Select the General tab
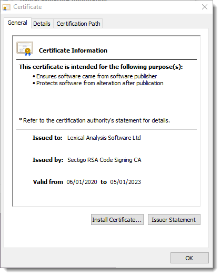Viewport: 221px width, 276px height. click(x=17, y=23)
